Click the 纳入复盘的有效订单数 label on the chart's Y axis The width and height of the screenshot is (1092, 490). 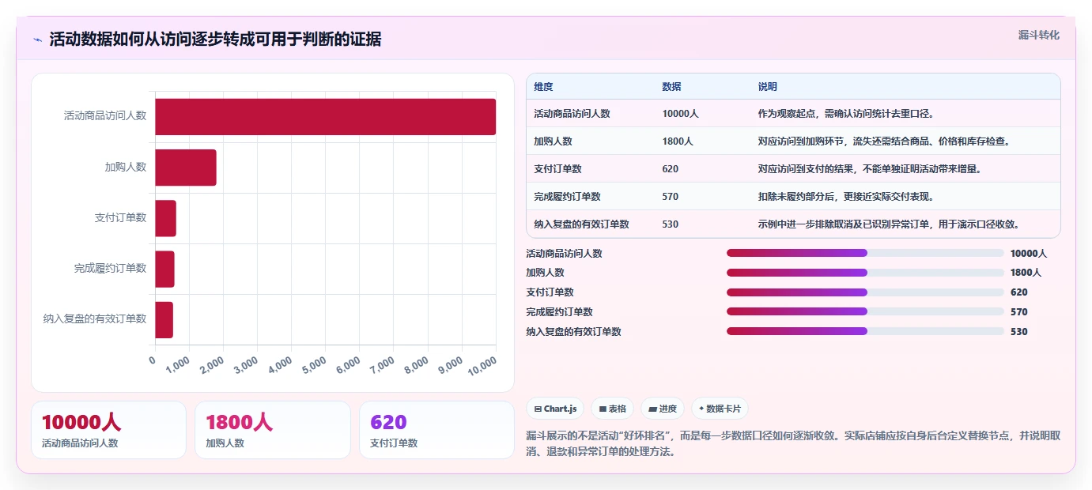pyautogui.click(x=95, y=318)
